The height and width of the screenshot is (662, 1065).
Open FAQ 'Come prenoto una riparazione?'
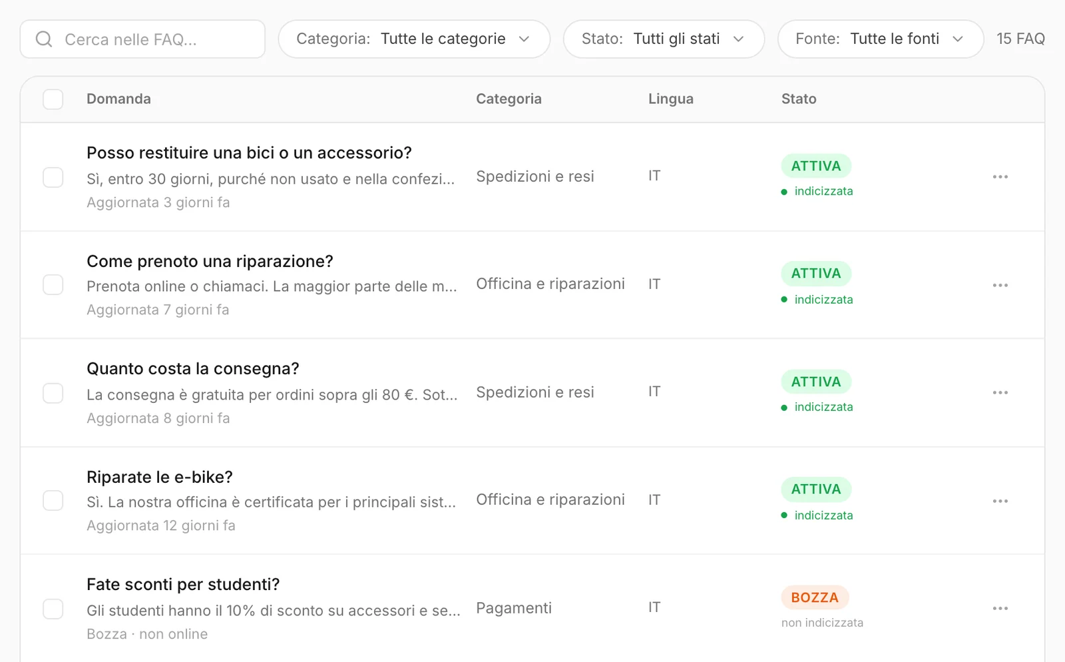tap(210, 261)
